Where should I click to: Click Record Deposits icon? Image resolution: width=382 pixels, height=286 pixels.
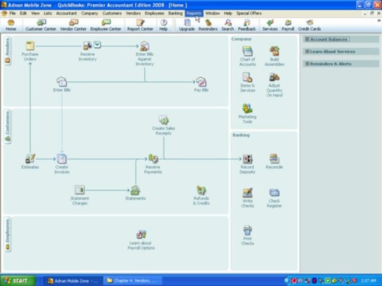pos(247,159)
